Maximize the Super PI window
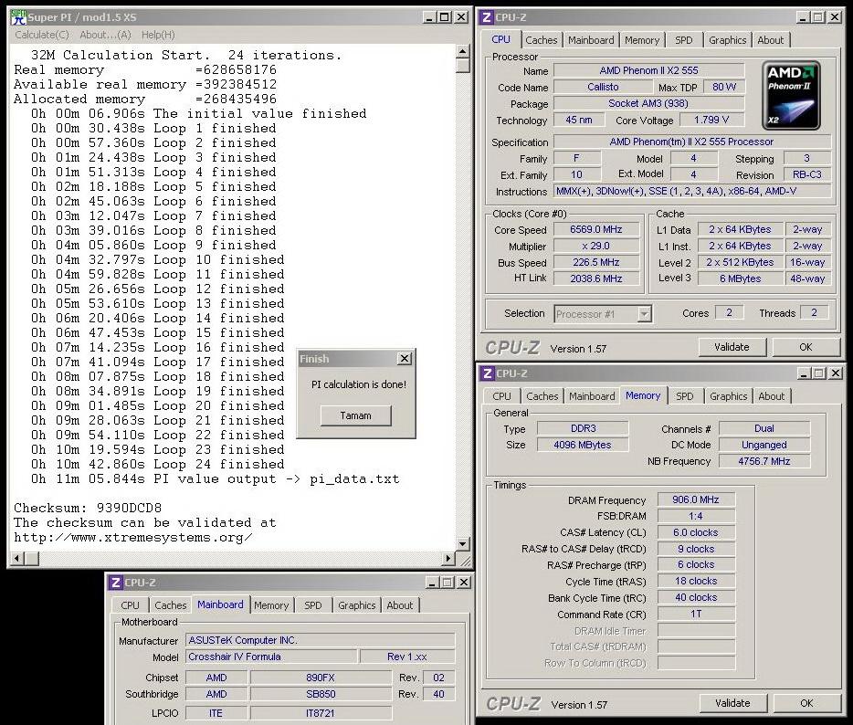The width and height of the screenshot is (853, 725). pyautogui.click(x=445, y=17)
